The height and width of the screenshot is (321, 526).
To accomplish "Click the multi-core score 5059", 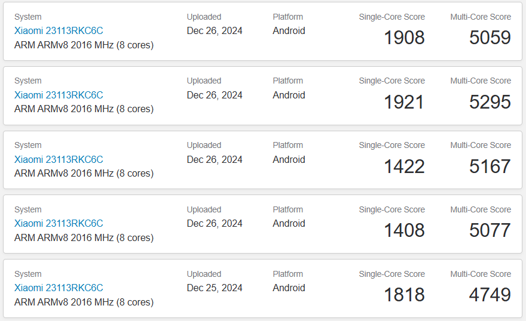I will 490,38.
